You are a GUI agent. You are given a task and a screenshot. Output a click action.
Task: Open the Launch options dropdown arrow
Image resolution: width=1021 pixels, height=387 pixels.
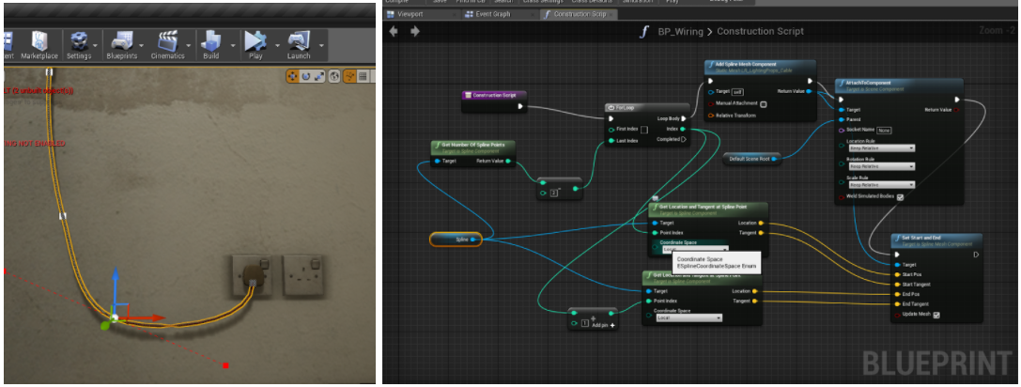pyautogui.click(x=322, y=46)
